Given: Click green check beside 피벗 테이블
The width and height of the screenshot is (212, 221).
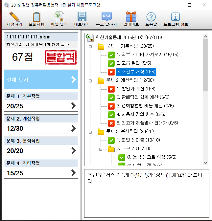Looking at the screenshot, I should click(111, 140).
